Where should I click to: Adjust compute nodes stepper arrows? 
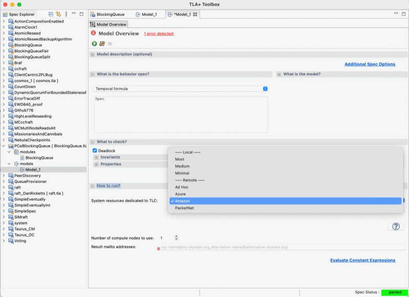[176, 238]
